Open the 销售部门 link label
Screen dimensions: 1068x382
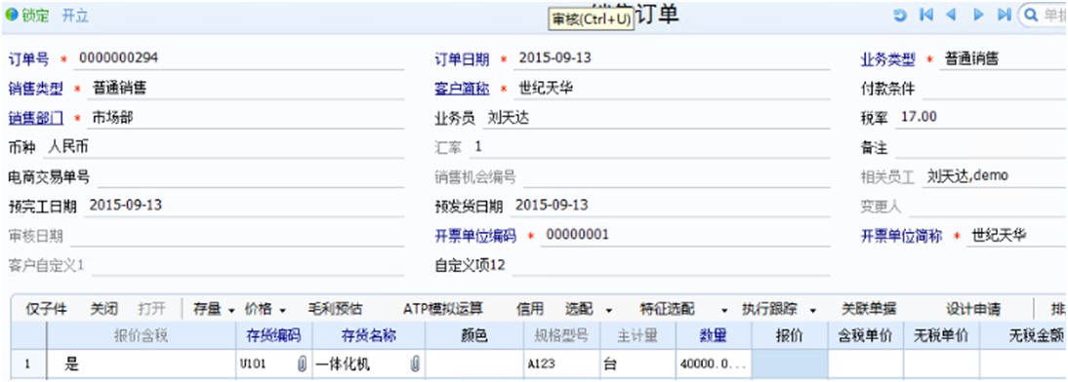click(35, 118)
